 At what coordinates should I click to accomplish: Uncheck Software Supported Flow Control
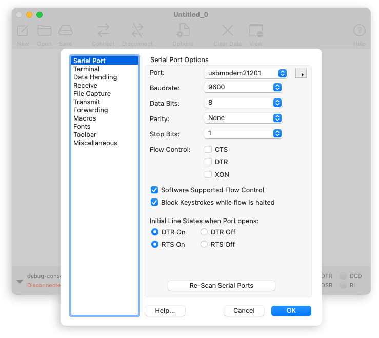(x=154, y=190)
